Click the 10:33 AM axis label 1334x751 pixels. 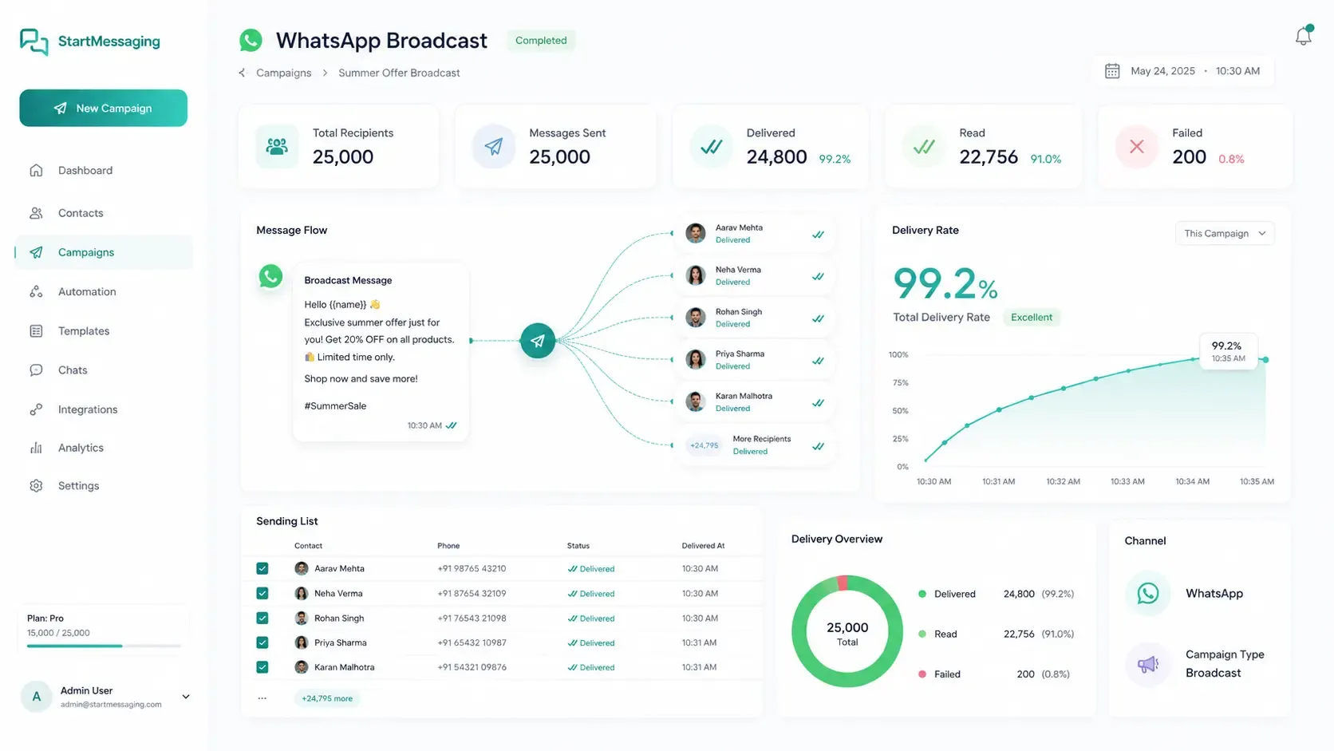1127,481
